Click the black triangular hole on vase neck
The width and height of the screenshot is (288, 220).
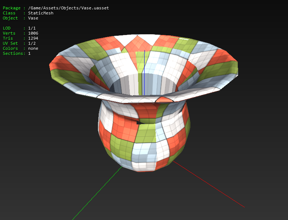(x=139, y=123)
